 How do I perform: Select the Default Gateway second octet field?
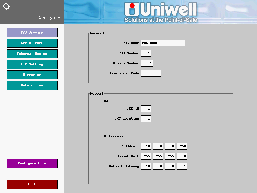[158, 166]
